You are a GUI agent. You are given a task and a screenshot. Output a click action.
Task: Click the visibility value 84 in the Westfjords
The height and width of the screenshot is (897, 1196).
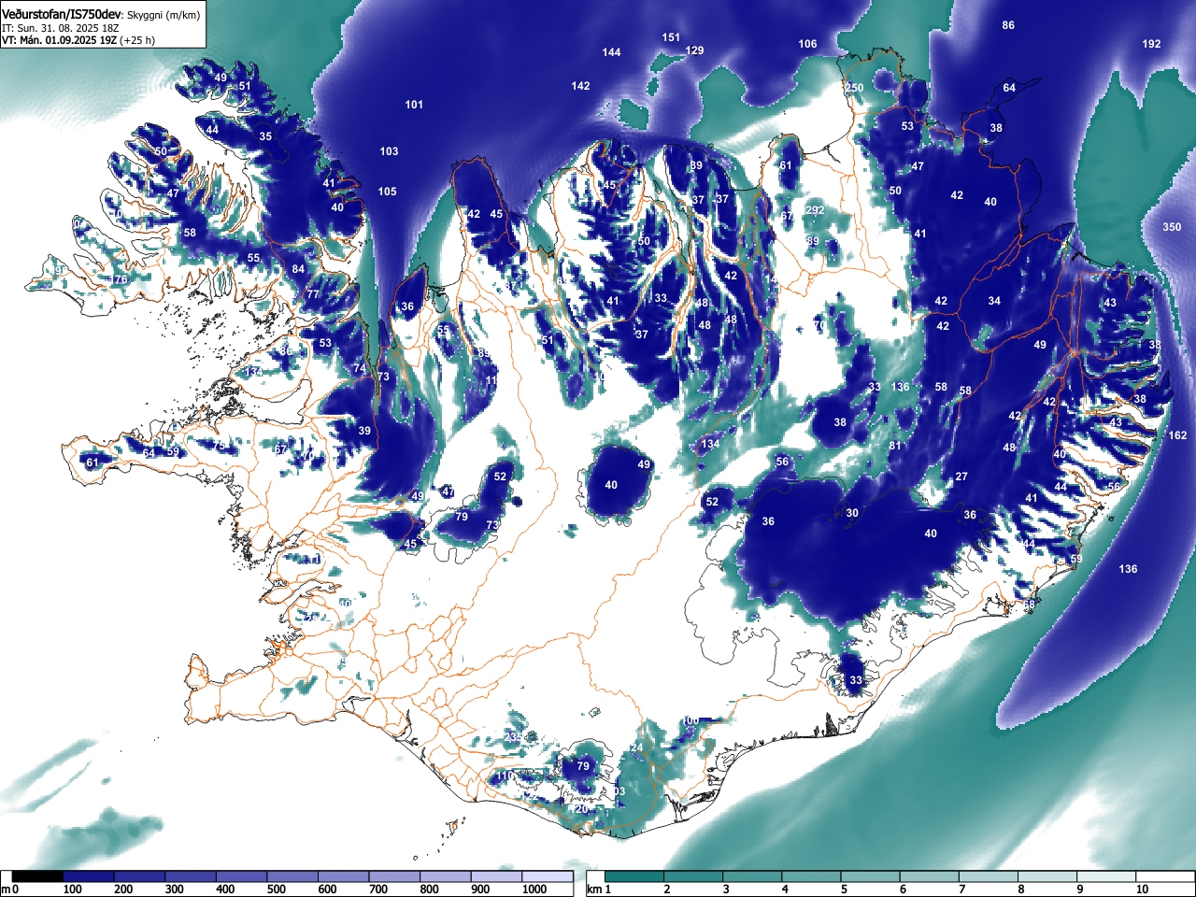[298, 269]
